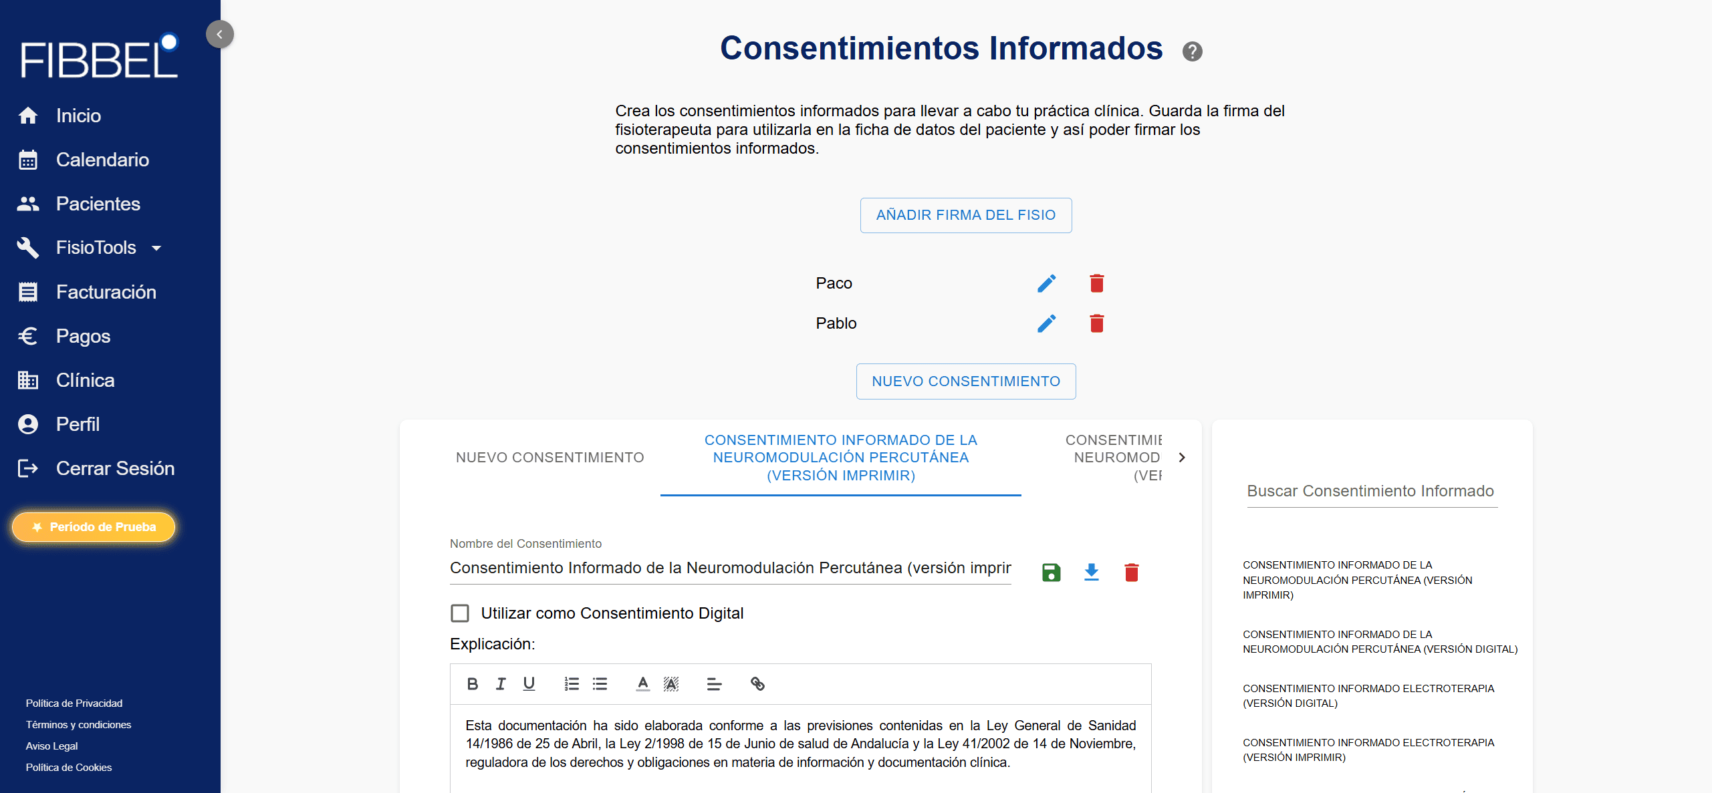The width and height of the screenshot is (1712, 793).
Task: Toggle italic formatting in the editor
Action: tap(500, 683)
